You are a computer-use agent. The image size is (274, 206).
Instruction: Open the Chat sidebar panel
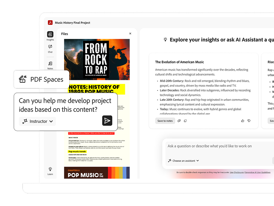click(x=50, y=49)
